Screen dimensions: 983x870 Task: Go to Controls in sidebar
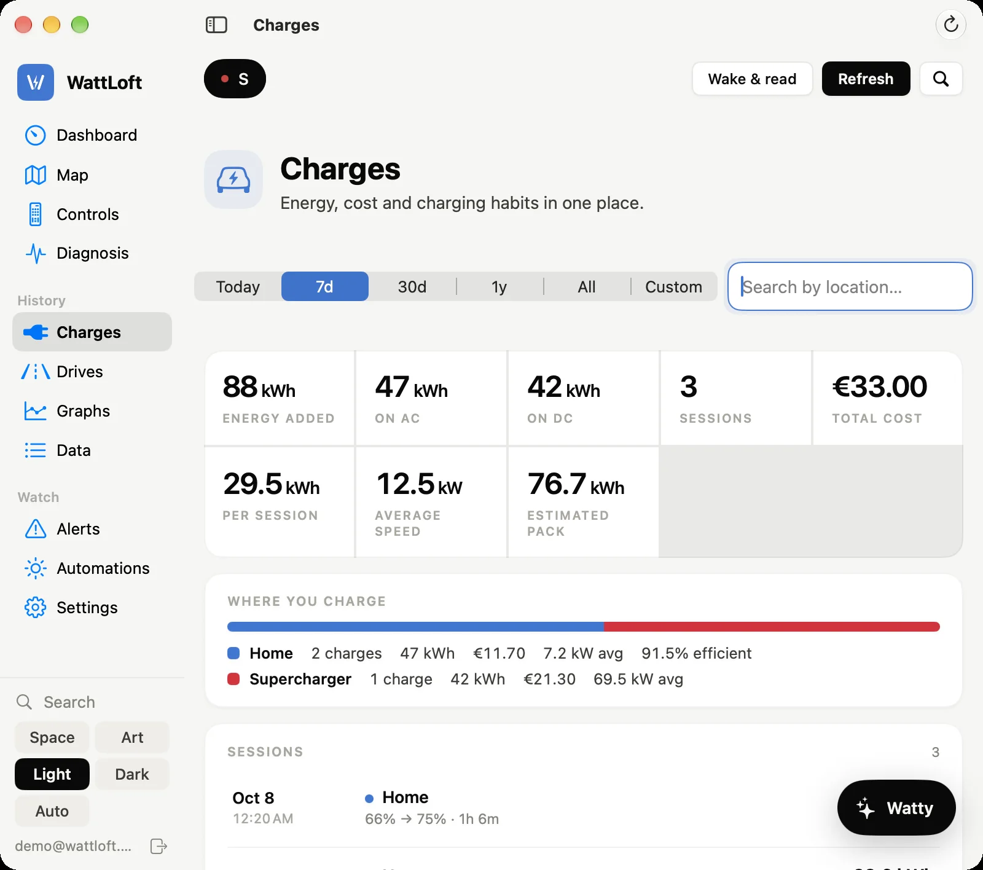point(92,214)
